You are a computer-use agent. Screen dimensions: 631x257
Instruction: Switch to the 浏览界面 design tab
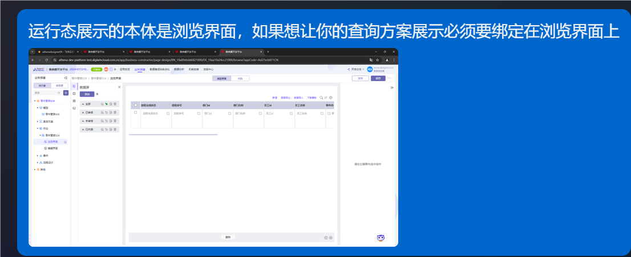(222, 79)
